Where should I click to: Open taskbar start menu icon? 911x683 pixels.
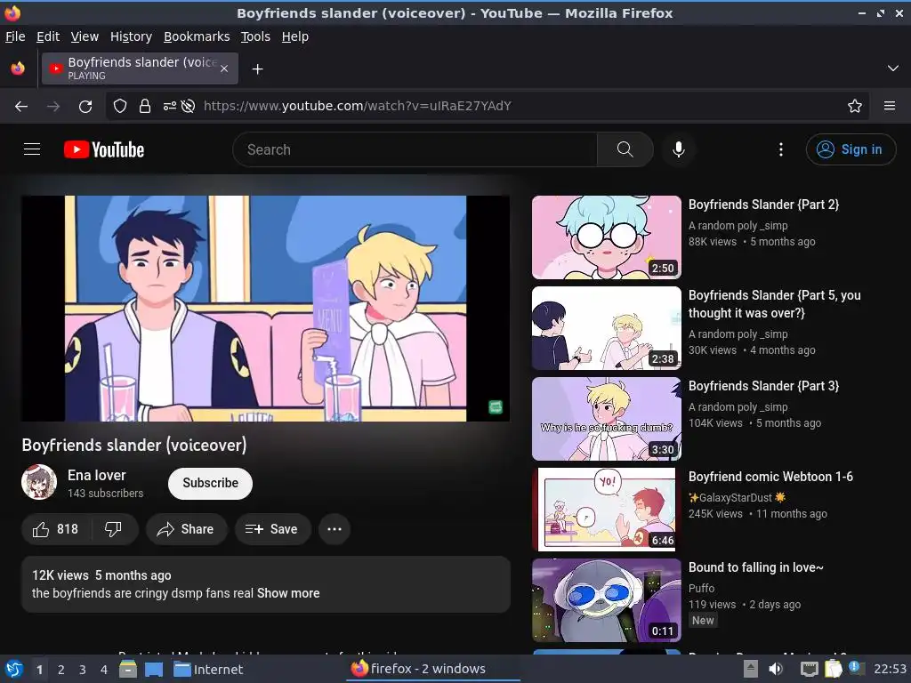14,669
